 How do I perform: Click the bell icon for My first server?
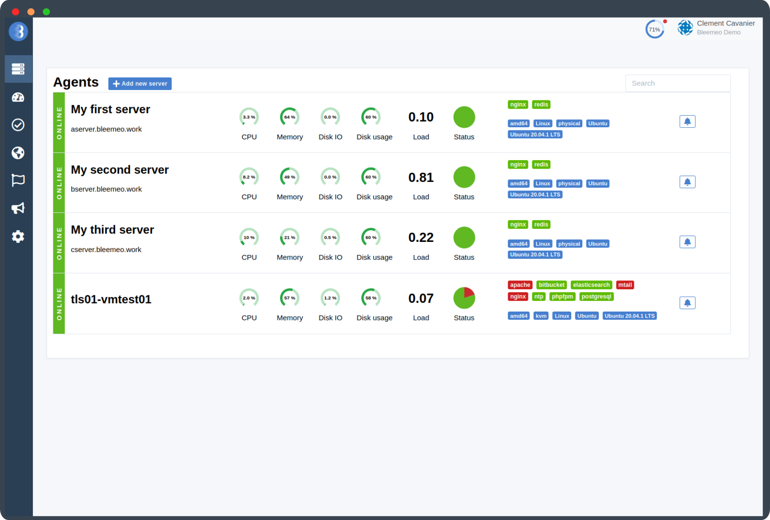687,122
